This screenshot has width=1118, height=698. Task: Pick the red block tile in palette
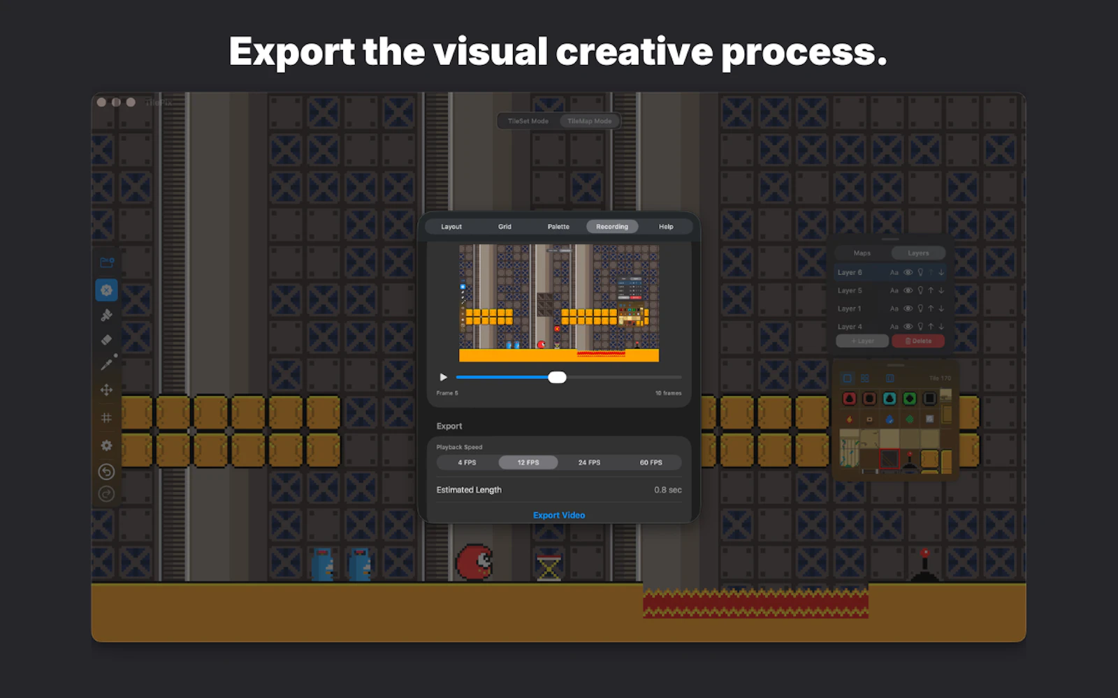point(849,399)
